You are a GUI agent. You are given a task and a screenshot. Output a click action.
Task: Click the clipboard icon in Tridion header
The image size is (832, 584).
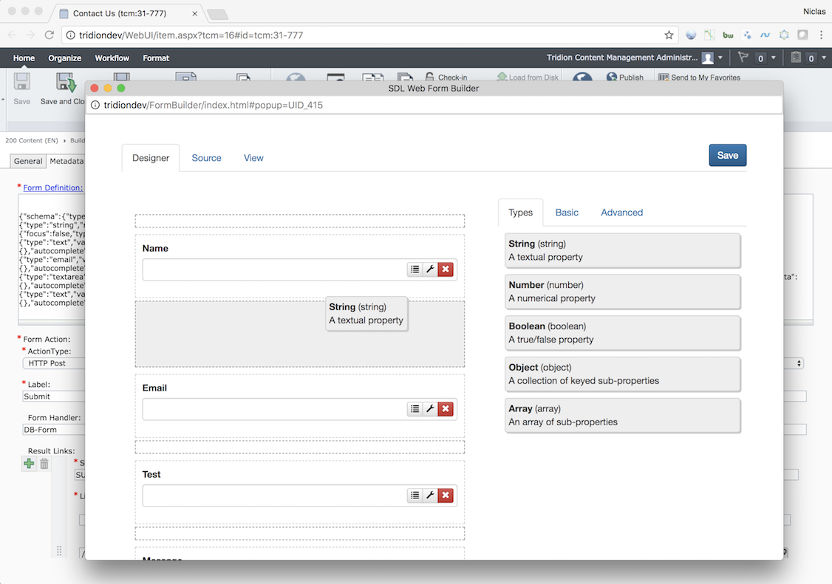click(x=796, y=58)
